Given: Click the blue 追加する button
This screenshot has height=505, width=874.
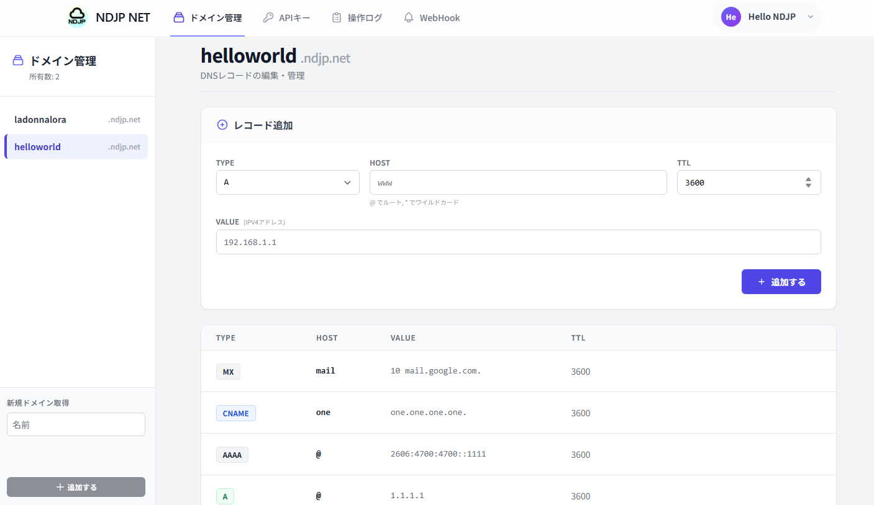Looking at the screenshot, I should click(x=781, y=281).
